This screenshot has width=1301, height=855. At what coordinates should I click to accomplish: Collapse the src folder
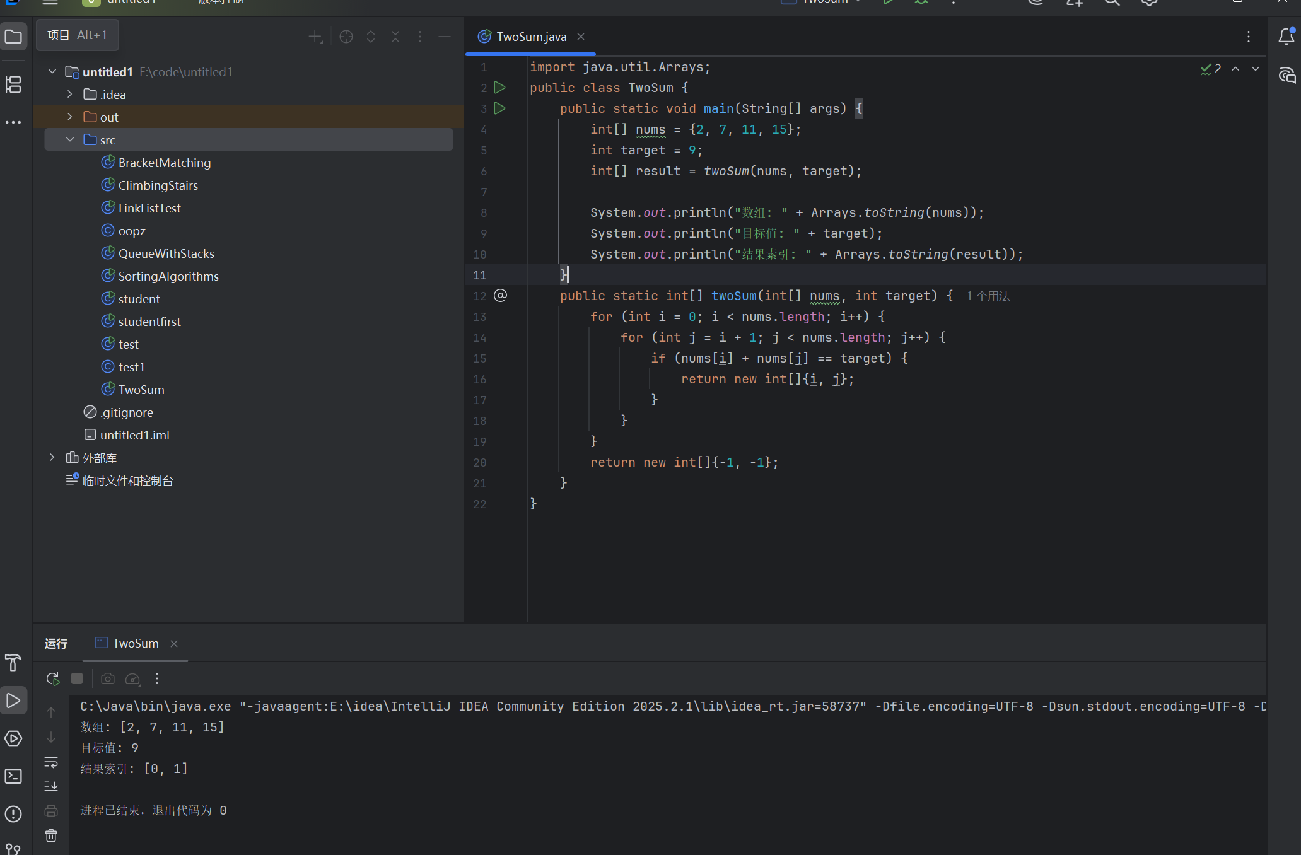70,139
